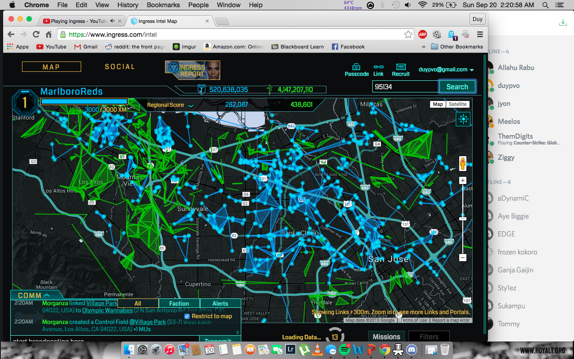Open Discord from the Dock
This screenshot has height=359, width=574.
click(x=411, y=349)
